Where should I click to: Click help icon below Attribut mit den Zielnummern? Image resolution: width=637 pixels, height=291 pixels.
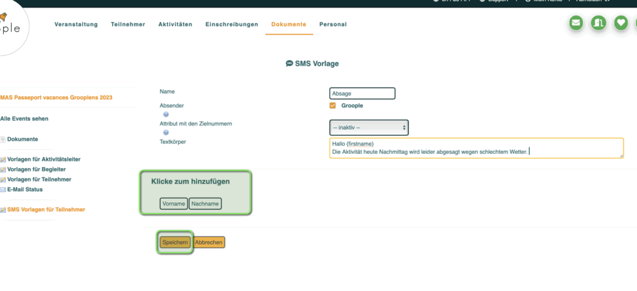166,133
